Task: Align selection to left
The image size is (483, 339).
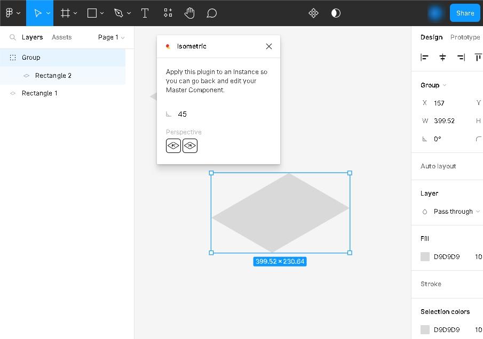Action: (x=425, y=58)
